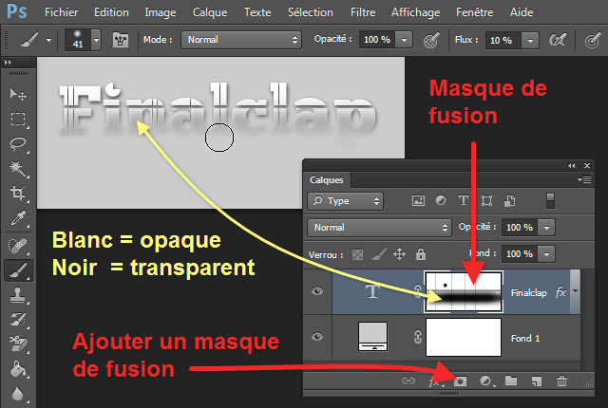Image resolution: width=608 pixels, height=408 pixels.
Task: Select the Move tool
Action: (17, 95)
